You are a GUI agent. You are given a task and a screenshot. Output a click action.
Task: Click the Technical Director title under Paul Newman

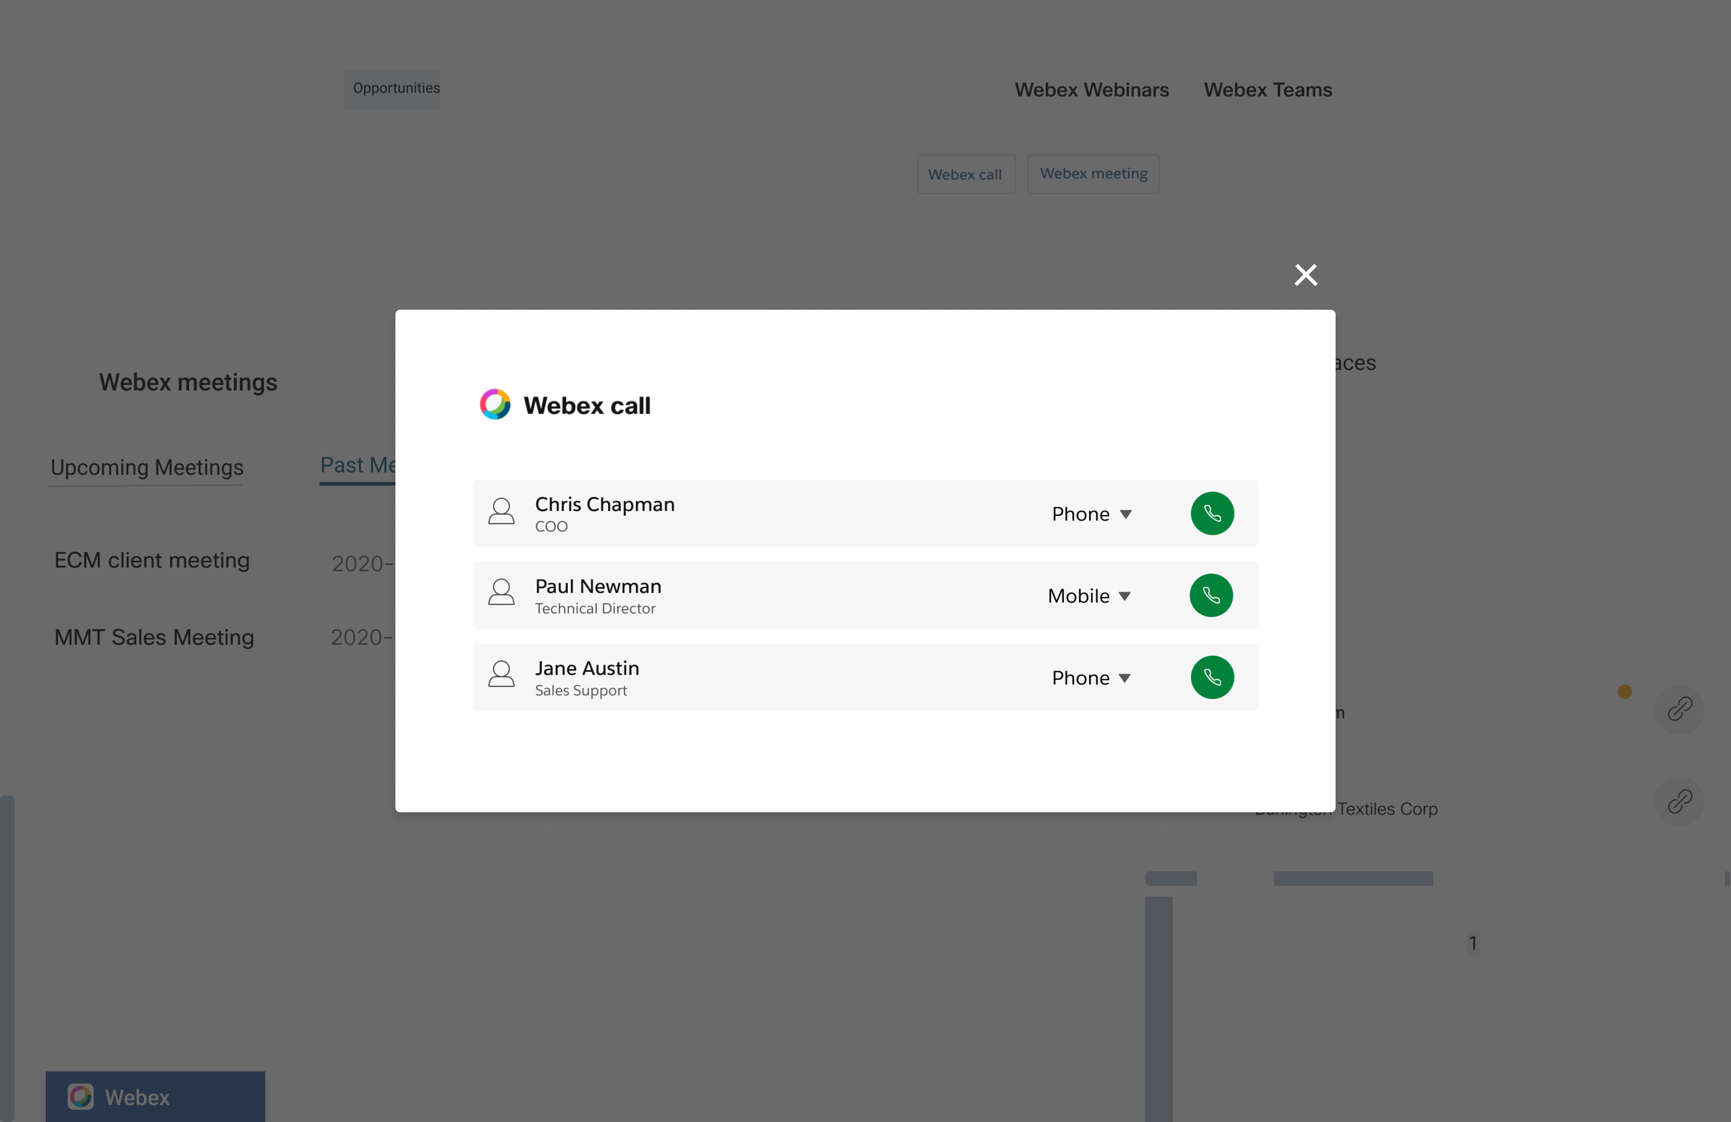click(596, 609)
